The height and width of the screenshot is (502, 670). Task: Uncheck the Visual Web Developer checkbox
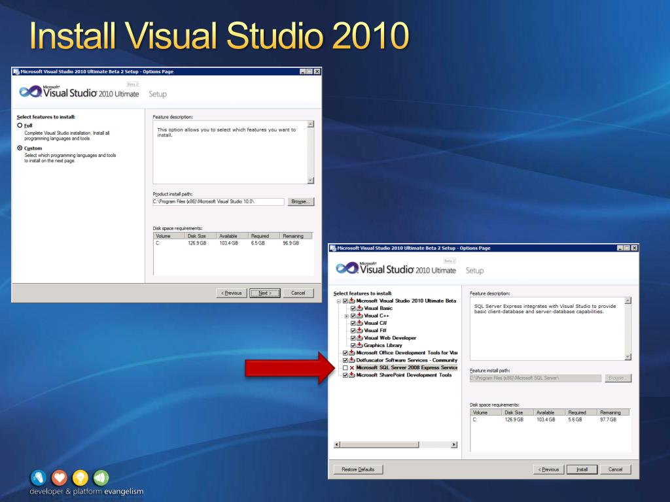pos(353,338)
